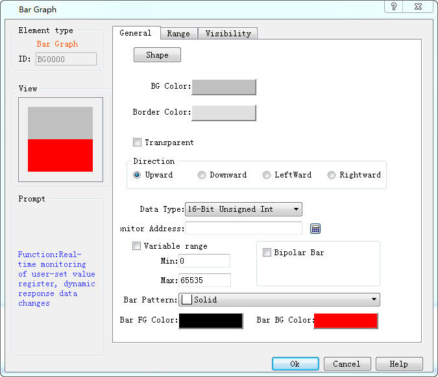Click the Max value field 65535
This screenshot has width=438, height=377.
(204, 280)
